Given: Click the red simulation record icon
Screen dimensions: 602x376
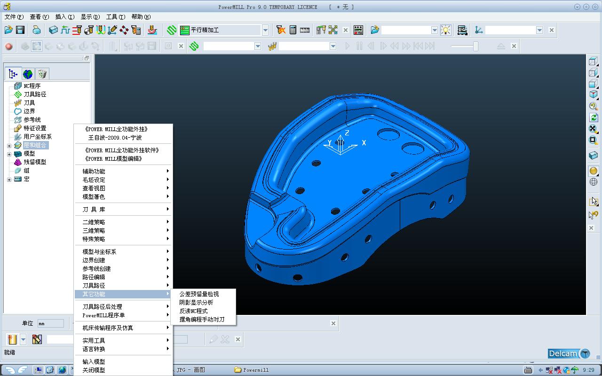Looking at the screenshot, I should tap(8, 46).
